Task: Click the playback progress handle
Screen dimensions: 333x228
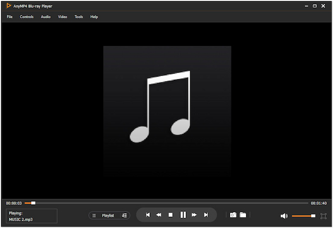Action: coord(33,203)
